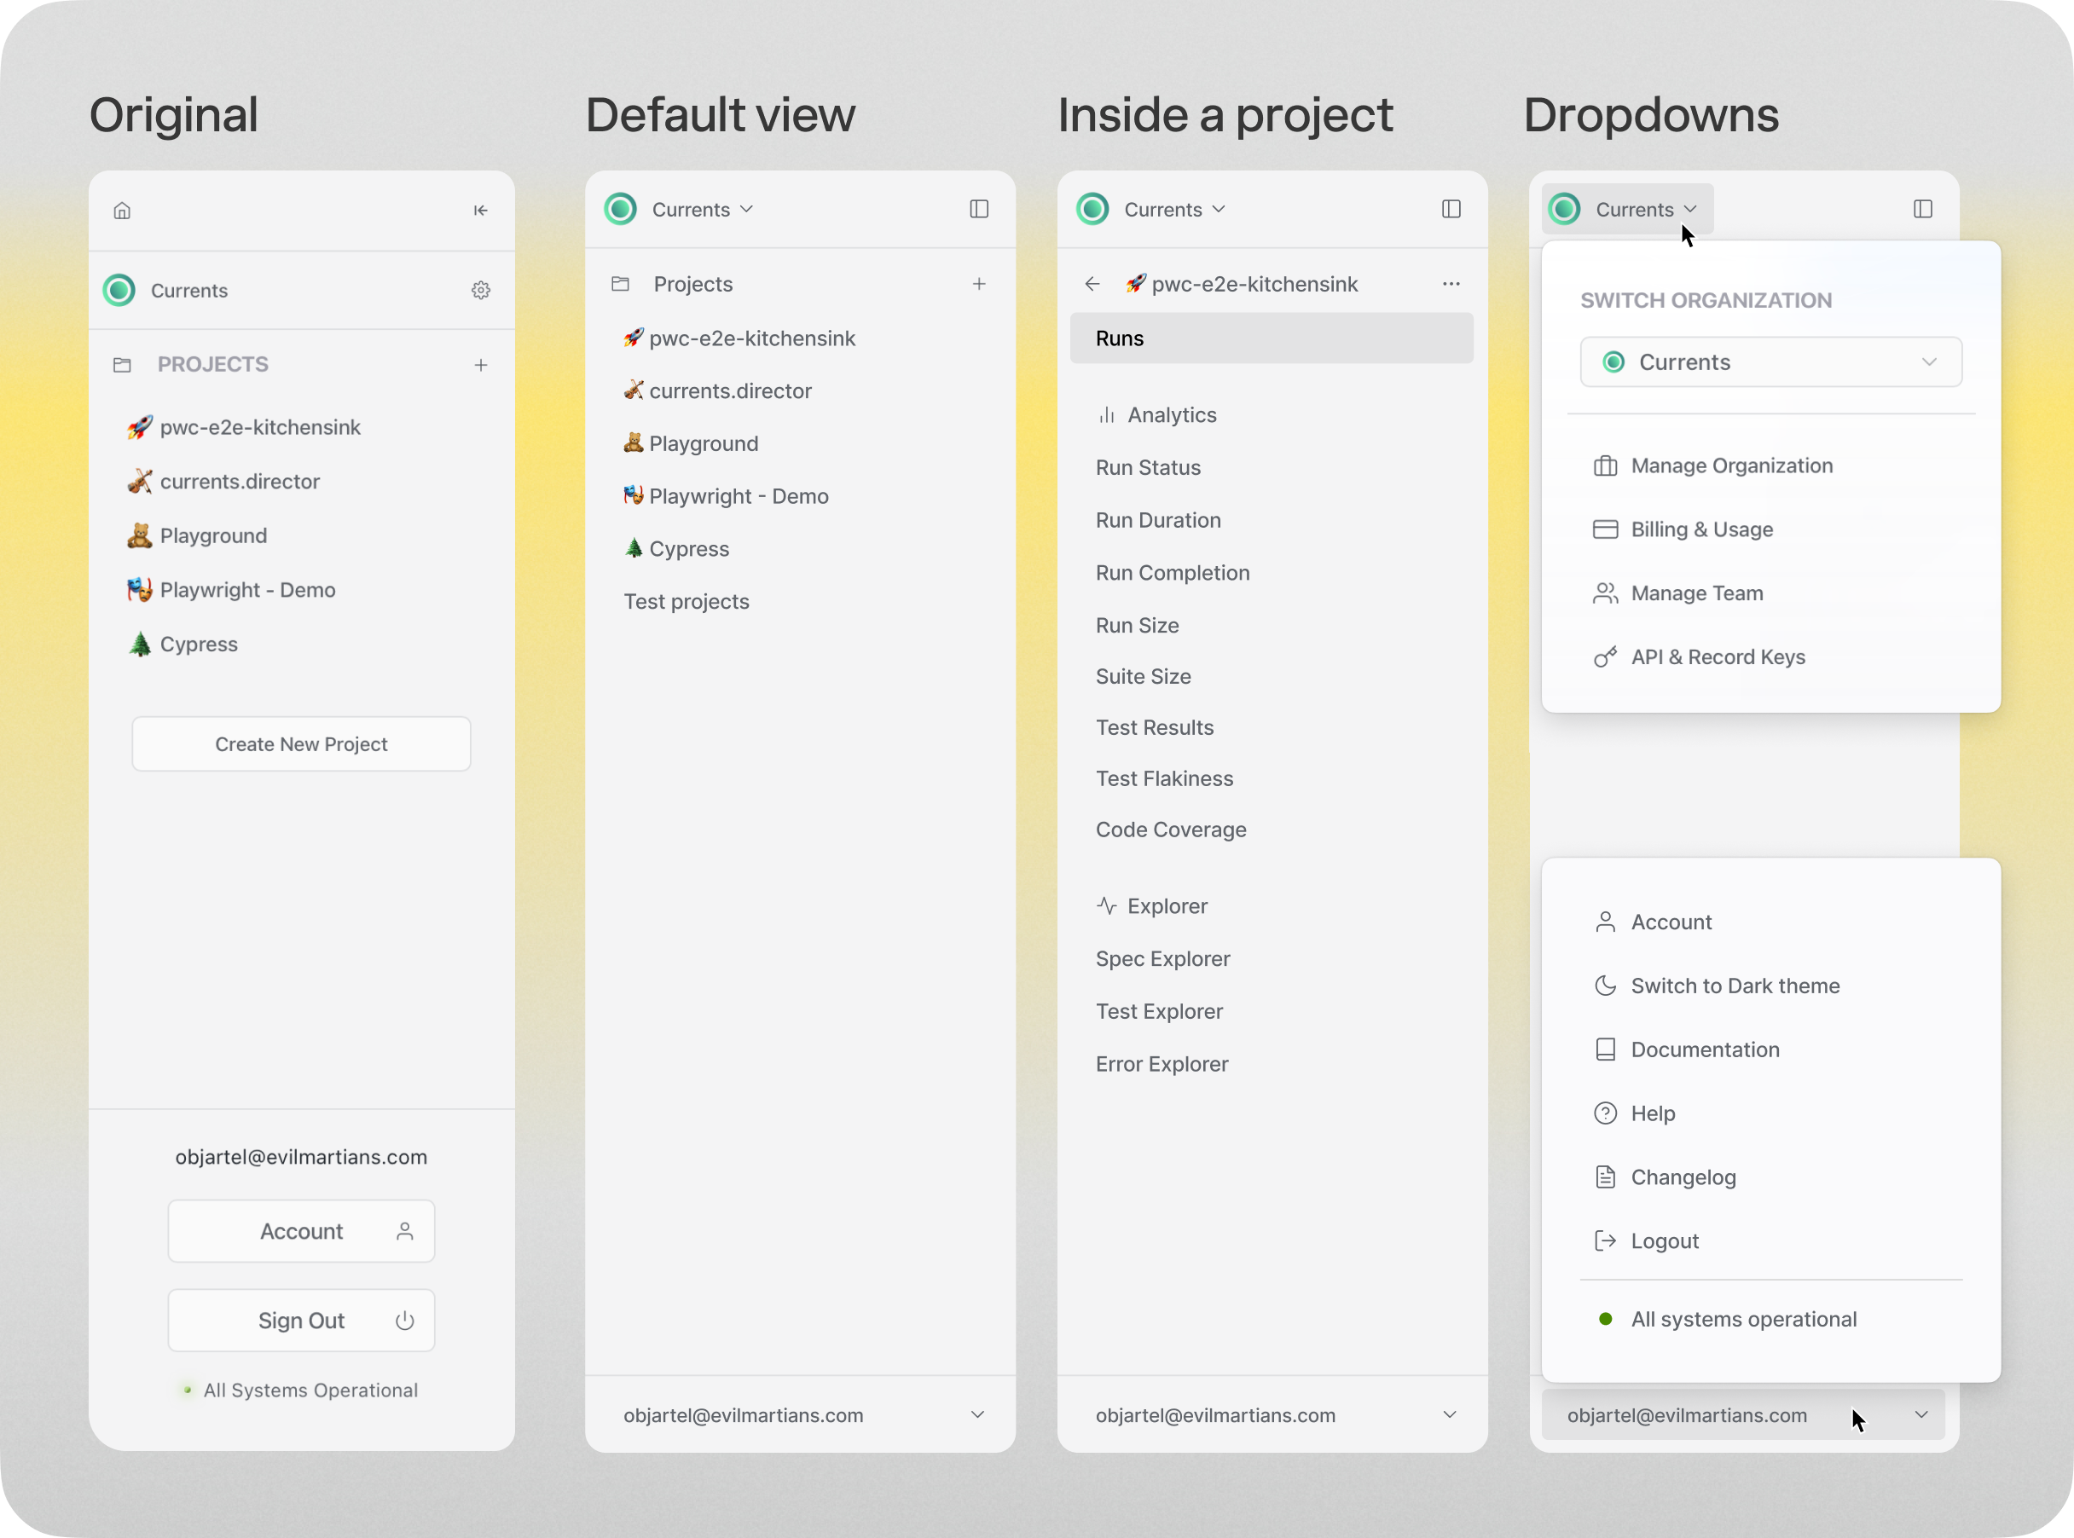The image size is (2074, 1538).
Task: Open All Systems Operational link in Original
Action: point(301,1391)
